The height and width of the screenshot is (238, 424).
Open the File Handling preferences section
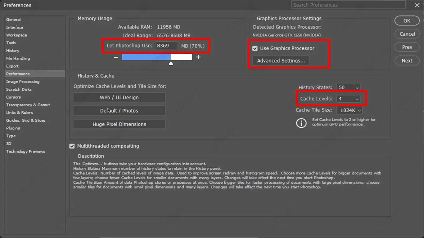[18, 58]
